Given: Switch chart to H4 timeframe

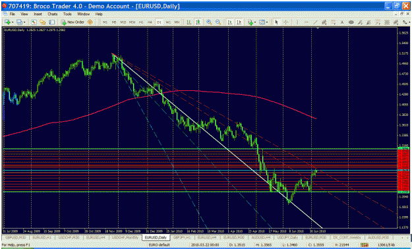Looking at the screenshot, I should 150,22.
